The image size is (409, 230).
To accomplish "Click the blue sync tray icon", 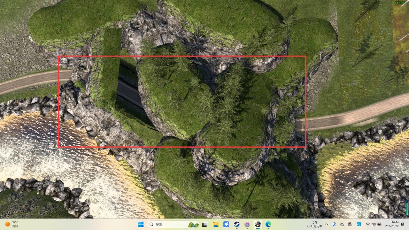I will [334, 224].
